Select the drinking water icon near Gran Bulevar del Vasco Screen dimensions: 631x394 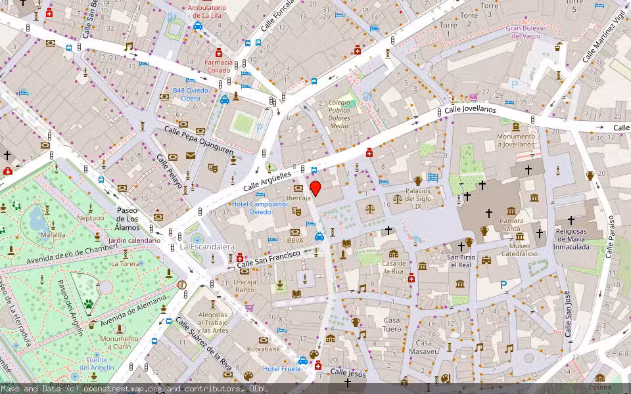558,46
